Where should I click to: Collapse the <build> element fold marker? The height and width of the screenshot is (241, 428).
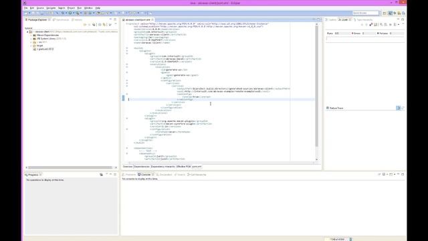coord(127,48)
